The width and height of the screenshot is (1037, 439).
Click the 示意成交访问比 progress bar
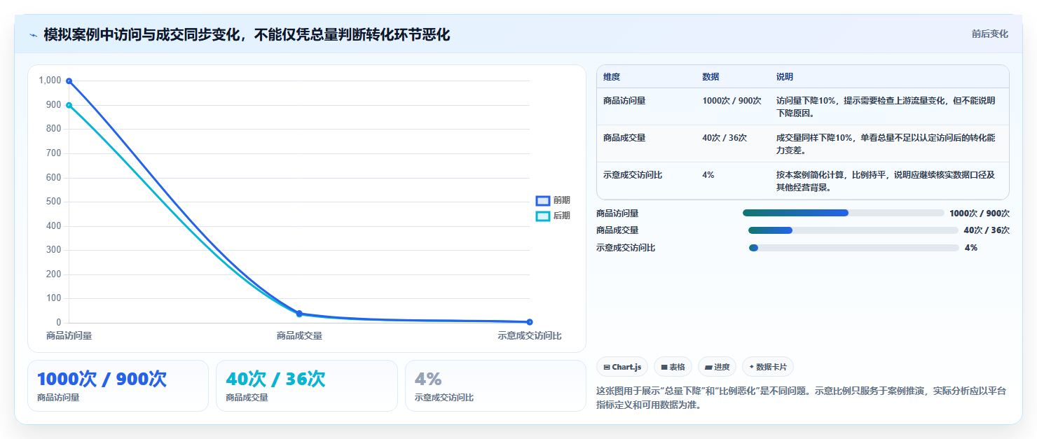[x=853, y=248]
